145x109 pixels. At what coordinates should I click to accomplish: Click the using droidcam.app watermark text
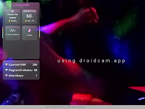coord(91,61)
